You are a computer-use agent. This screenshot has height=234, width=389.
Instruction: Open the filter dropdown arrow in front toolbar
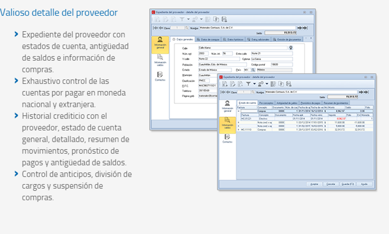254,84
